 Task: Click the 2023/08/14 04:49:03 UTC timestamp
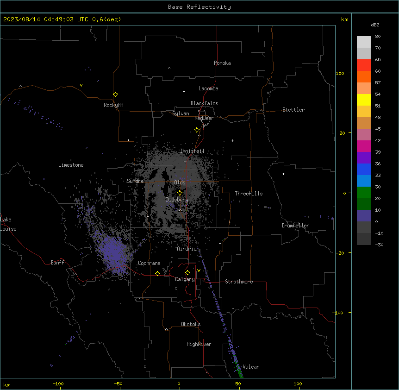(x=45, y=19)
